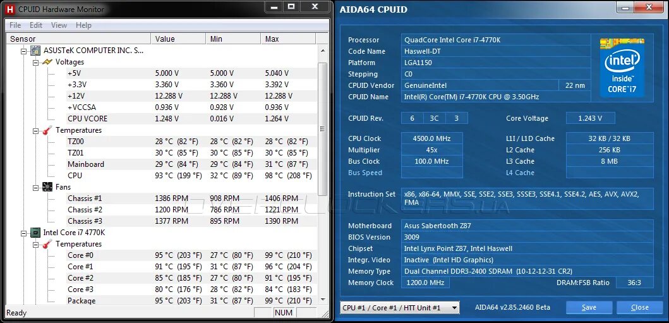The height and width of the screenshot is (323, 669).
Task: Click the Sensor column header
Action: coord(78,39)
